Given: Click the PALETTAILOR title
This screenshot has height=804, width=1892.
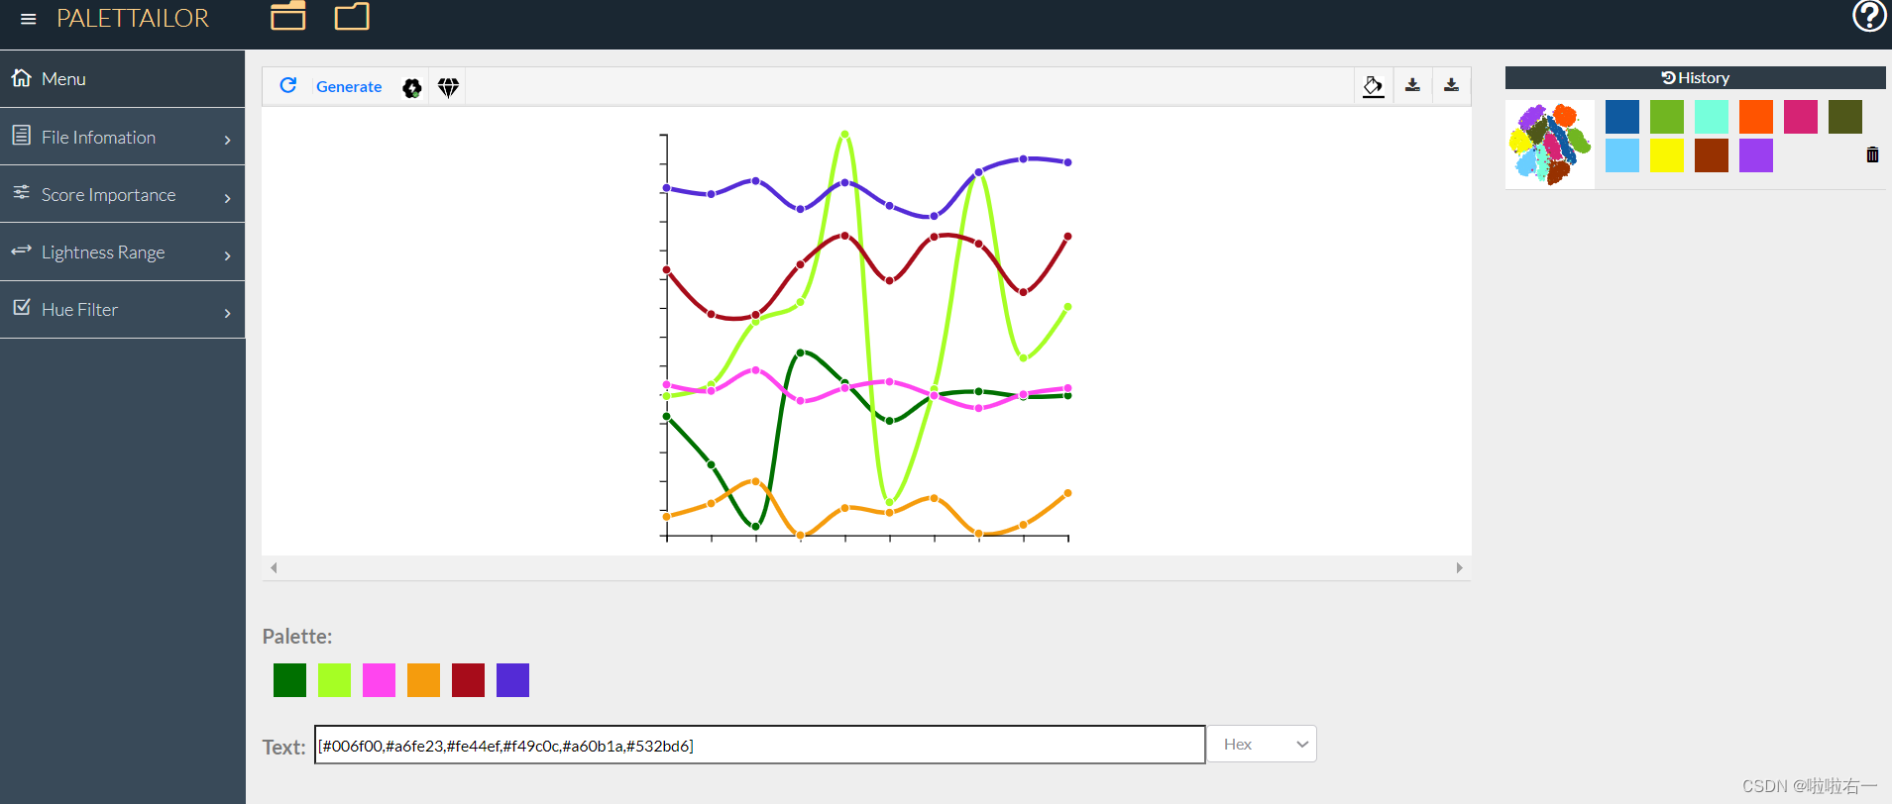Looking at the screenshot, I should [x=133, y=19].
